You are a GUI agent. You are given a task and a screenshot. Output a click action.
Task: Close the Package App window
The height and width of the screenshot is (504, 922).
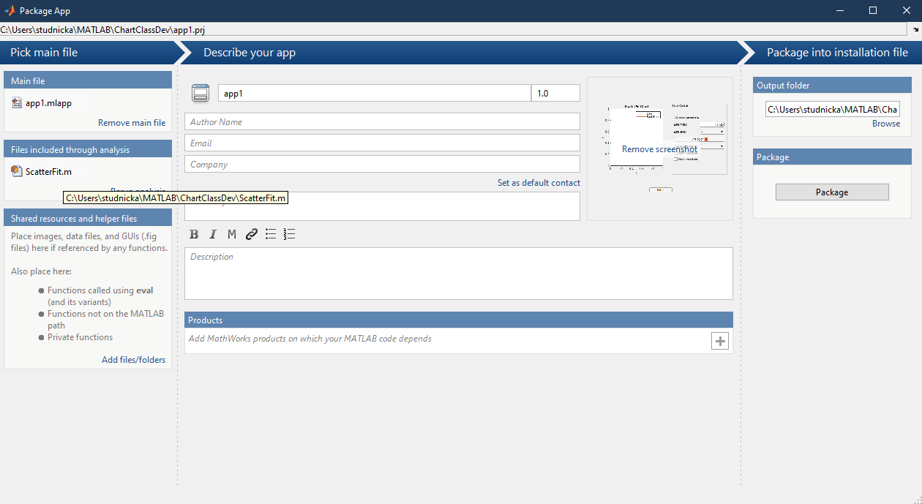click(x=906, y=11)
